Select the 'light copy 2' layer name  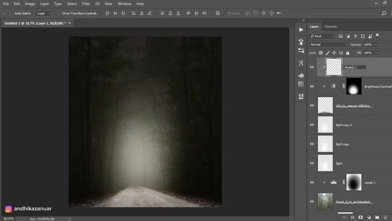click(x=344, y=125)
